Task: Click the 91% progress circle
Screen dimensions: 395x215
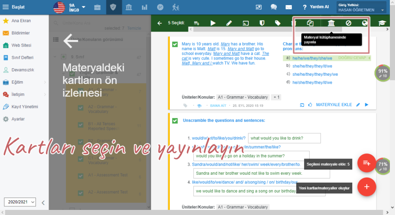Action: [383, 73]
